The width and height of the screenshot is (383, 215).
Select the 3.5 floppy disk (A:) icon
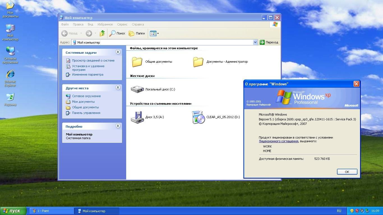pyautogui.click(x=137, y=117)
